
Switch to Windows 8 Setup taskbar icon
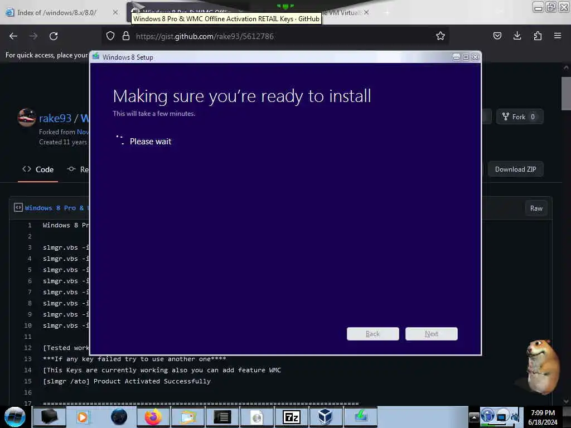point(361,417)
